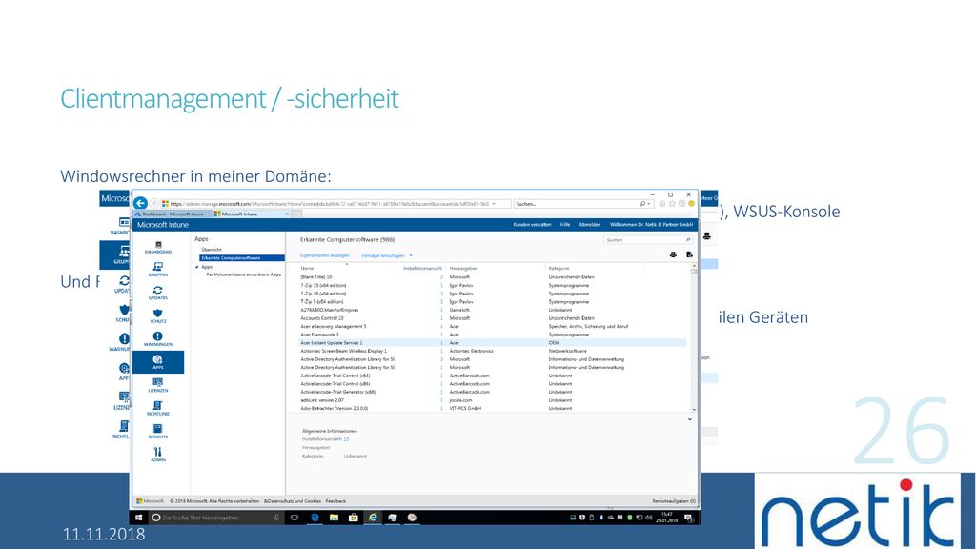Open Per Volumenlizenz erworbene Apps item
Screen dimensions: 976x549
pos(243,274)
